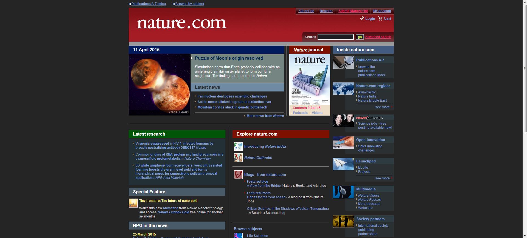Viewport: 527px width, 238px height.
Task: Click the go search button
Action: point(360,37)
